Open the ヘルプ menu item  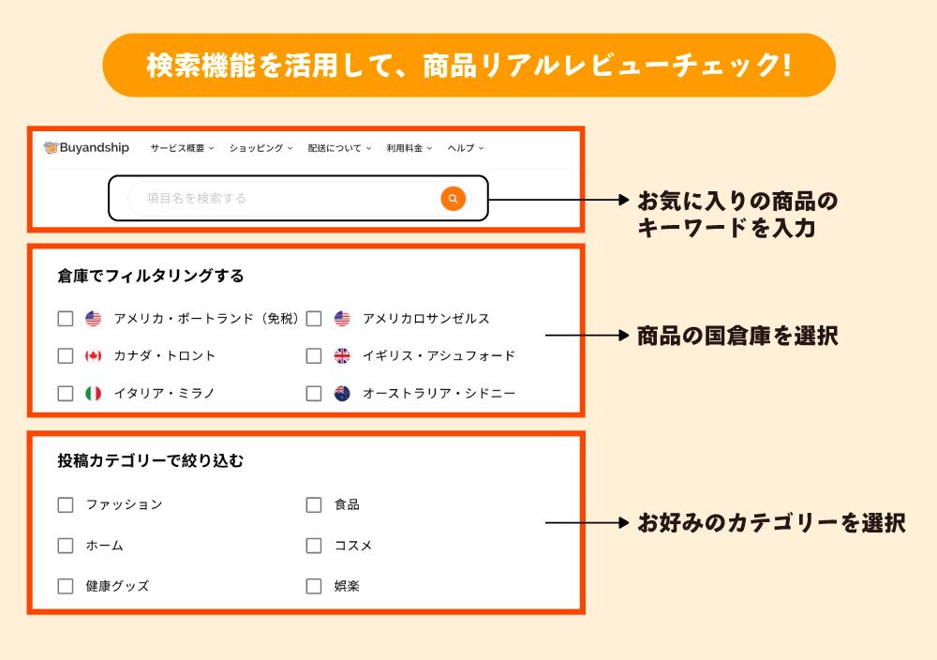pyautogui.click(x=466, y=148)
